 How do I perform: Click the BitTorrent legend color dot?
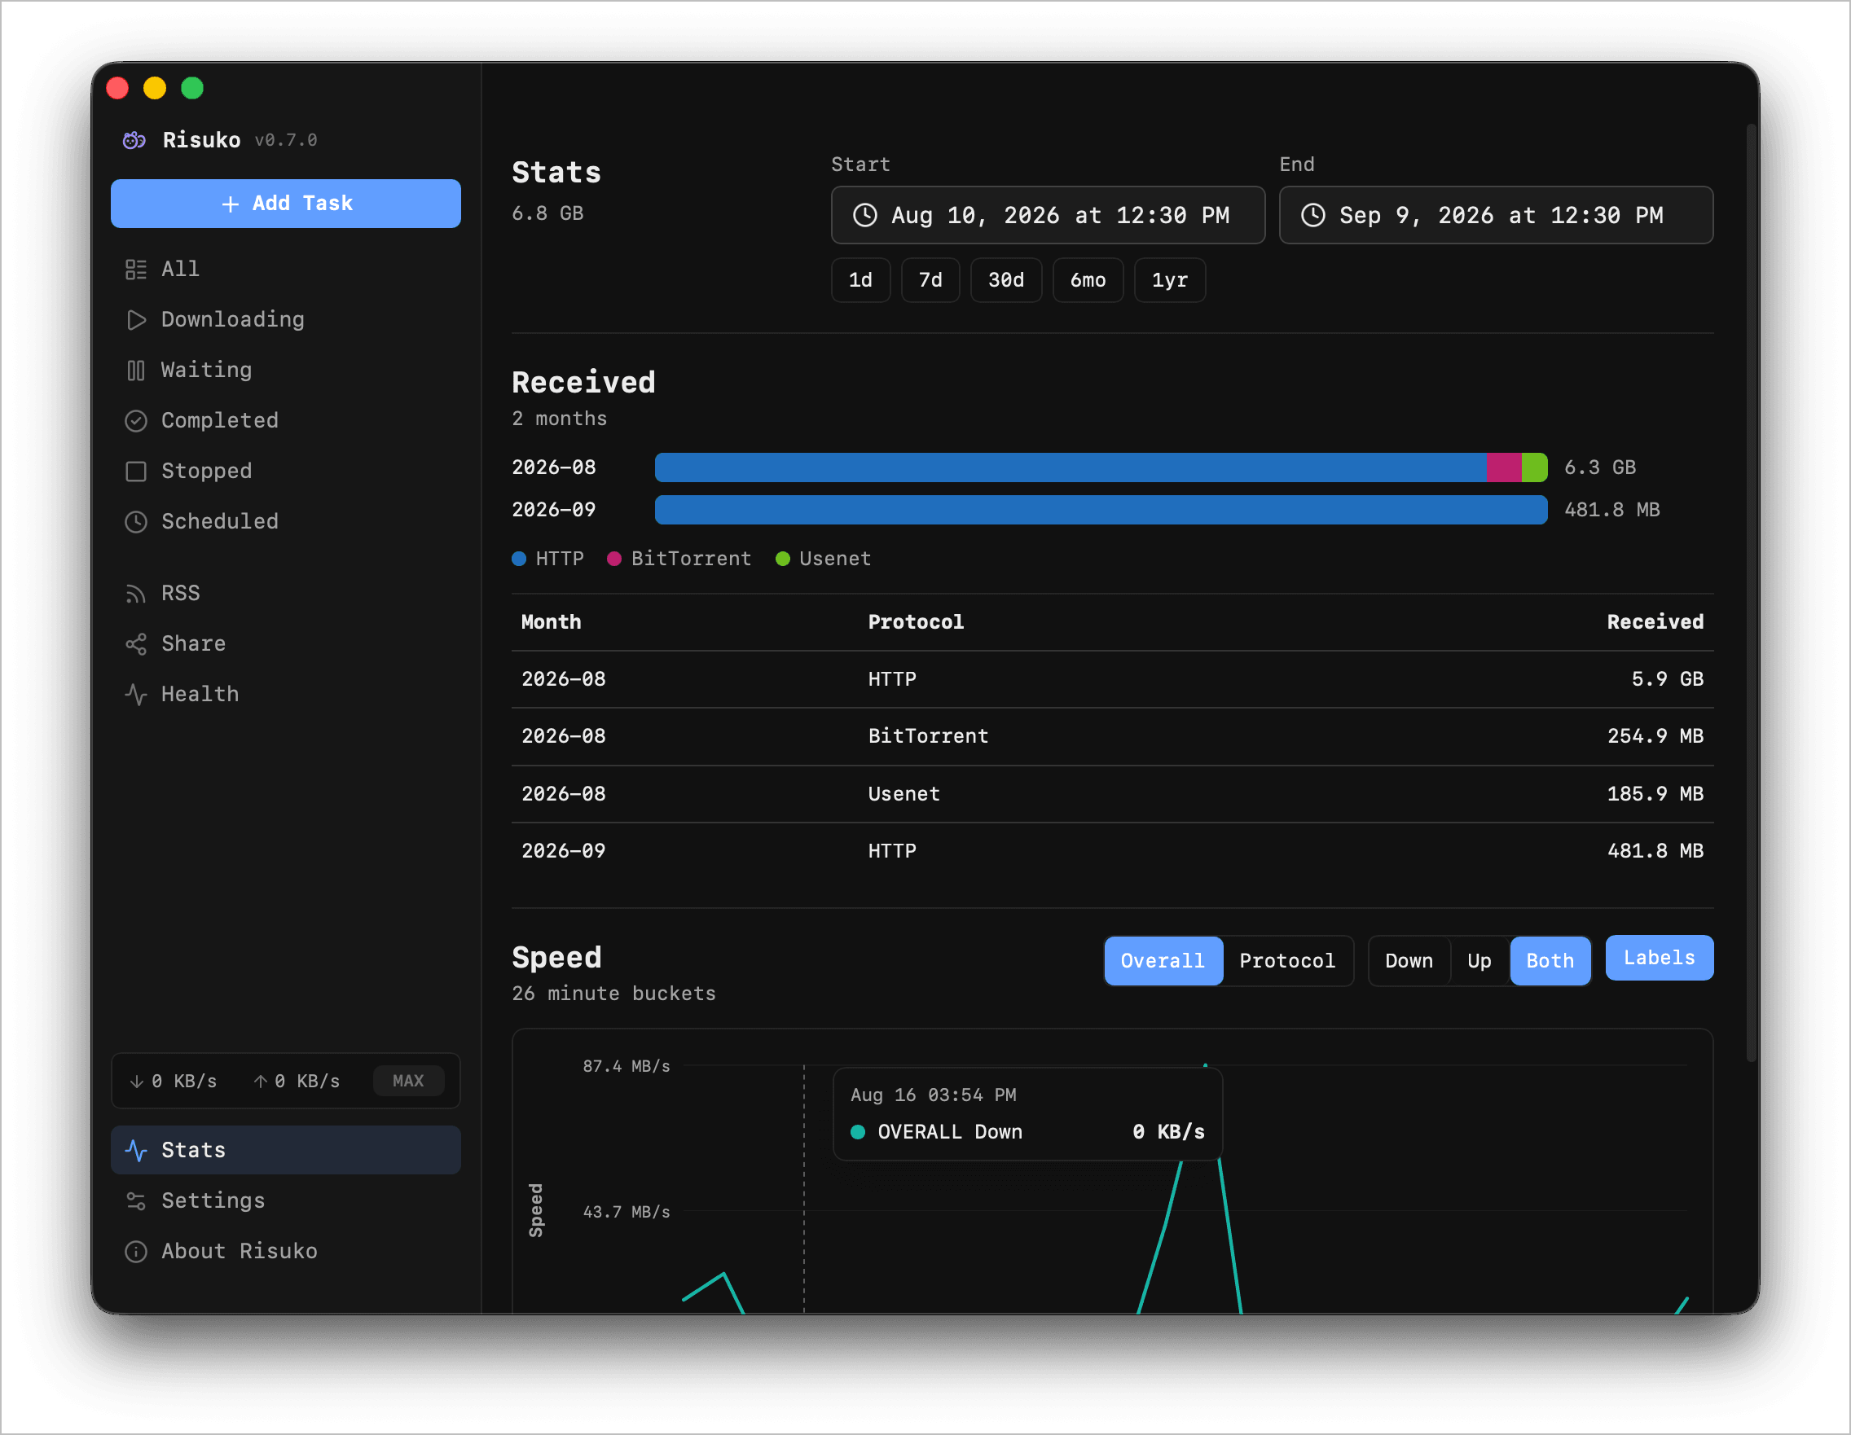click(x=614, y=559)
